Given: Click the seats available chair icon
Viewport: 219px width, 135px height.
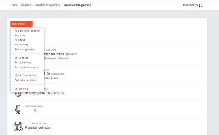Looking at the screenshot, I should pyautogui.click(x=18, y=110).
